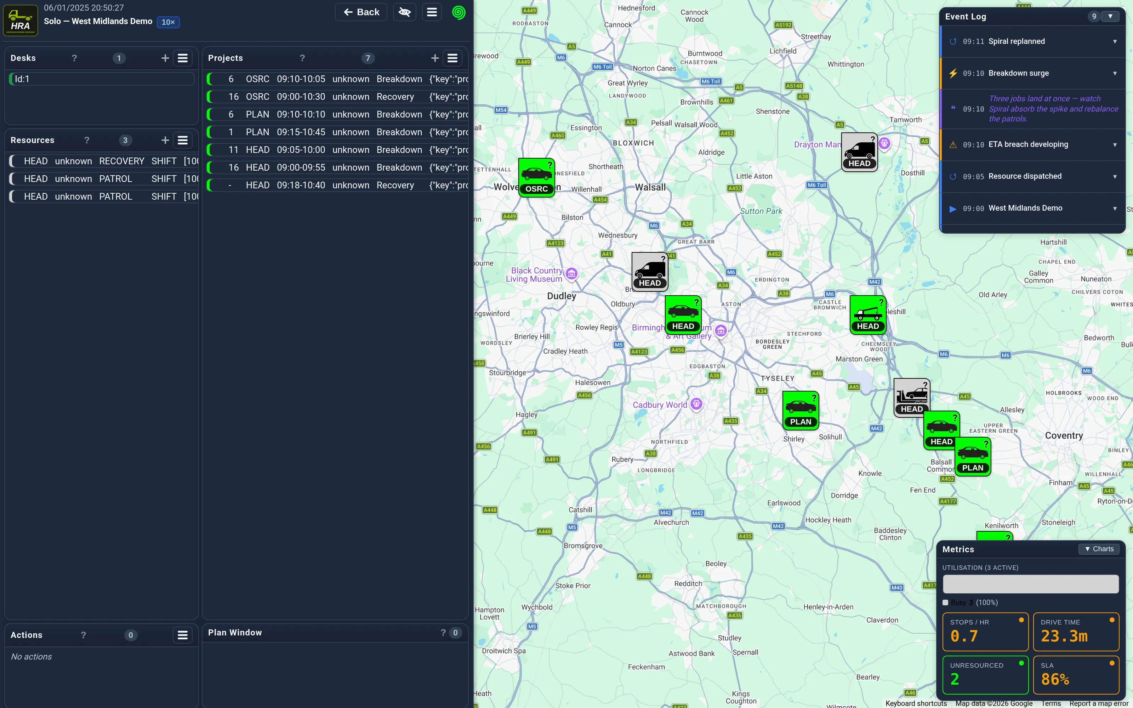Screen dimensions: 1133x708
Task: Select the HEAD RECOVERY SHIFT resource row
Action: [x=103, y=161]
